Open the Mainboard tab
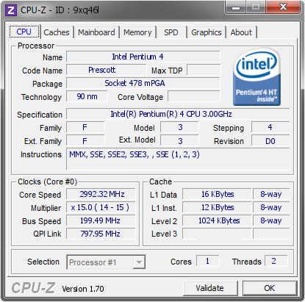305x302 pixels. pyautogui.click(x=96, y=32)
